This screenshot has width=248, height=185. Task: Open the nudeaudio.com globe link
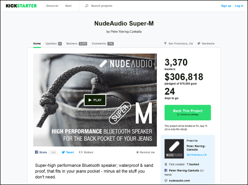point(166,181)
